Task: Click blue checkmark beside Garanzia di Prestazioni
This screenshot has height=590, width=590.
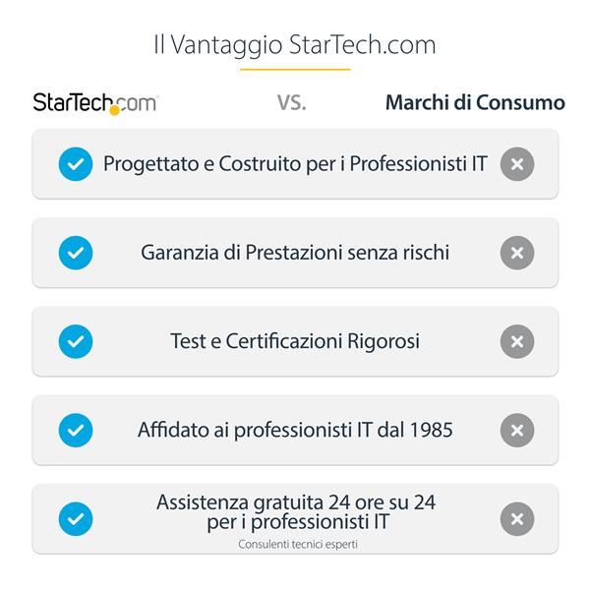Action: click(76, 253)
